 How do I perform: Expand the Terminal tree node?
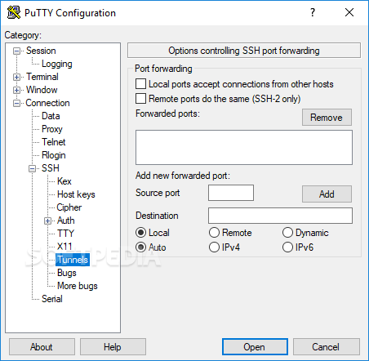[x=16, y=77]
